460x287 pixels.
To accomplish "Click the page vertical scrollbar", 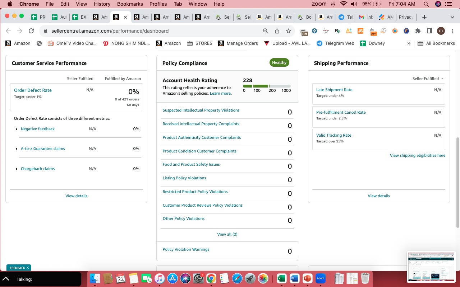I will click(x=457, y=182).
